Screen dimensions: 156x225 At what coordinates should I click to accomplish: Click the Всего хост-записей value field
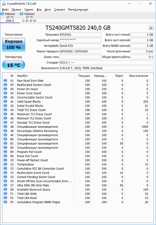click(x=142, y=40)
